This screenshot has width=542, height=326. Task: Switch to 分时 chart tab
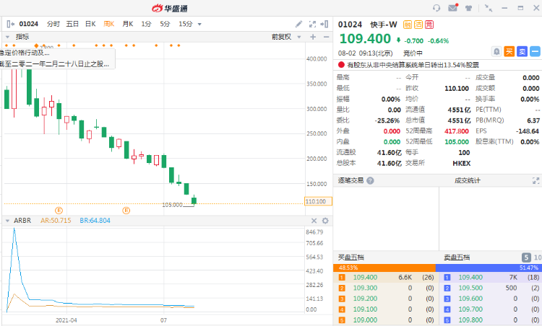click(x=53, y=24)
